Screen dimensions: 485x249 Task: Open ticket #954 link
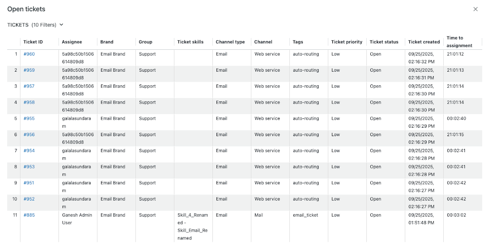[29, 151]
